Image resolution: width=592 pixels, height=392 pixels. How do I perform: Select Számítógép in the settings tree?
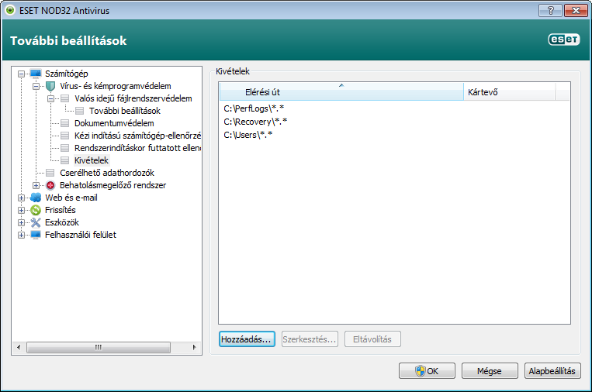click(x=67, y=74)
